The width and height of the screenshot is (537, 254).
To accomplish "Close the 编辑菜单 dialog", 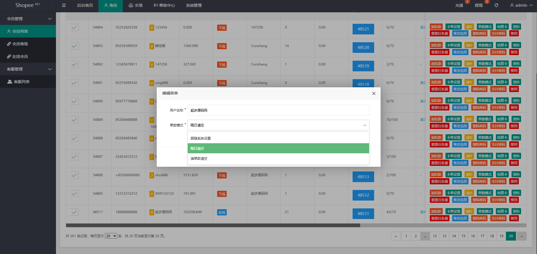I will pyautogui.click(x=374, y=93).
